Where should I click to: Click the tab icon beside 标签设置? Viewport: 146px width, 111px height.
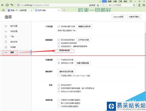coord(6,31)
